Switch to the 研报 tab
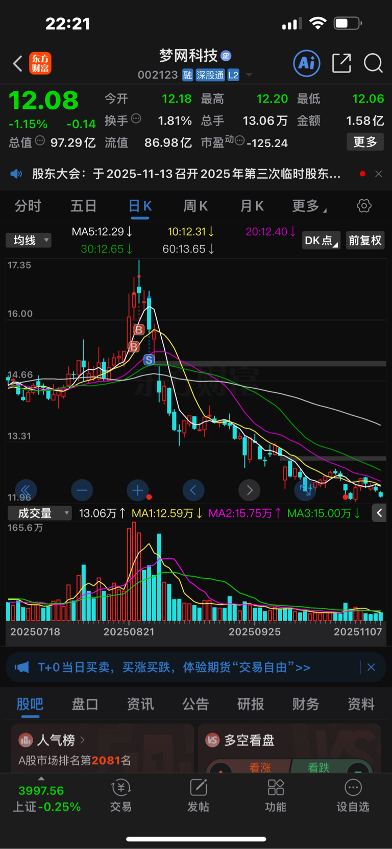This screenshot has width=392, height=849. click(x=251, y=704)
